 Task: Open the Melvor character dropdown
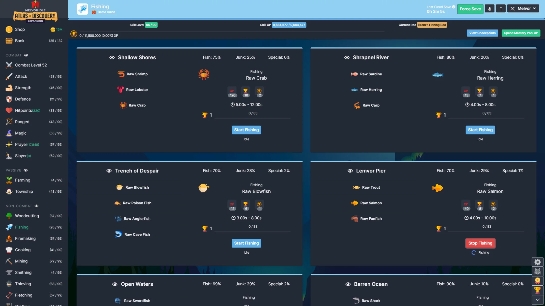coord(523,9)
